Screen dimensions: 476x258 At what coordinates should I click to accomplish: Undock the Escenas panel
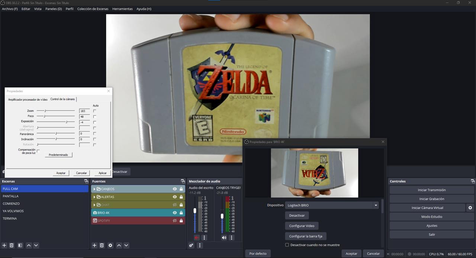86,181
